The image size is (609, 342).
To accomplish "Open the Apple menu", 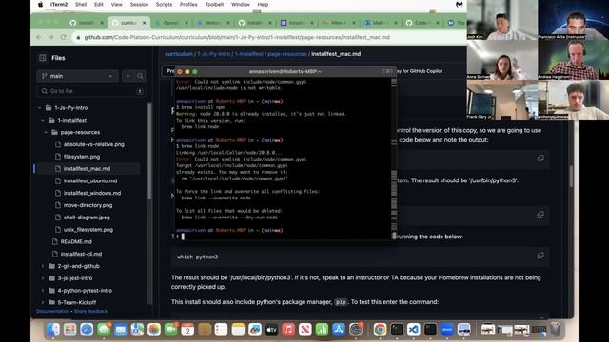I will coord(40,4).
